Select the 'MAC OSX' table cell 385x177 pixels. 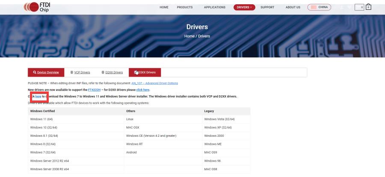click(x=163, y=128)
